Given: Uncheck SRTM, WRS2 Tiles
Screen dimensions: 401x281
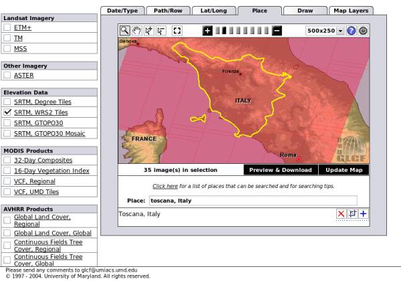Looking at the screenshot, I should [7, 113].
